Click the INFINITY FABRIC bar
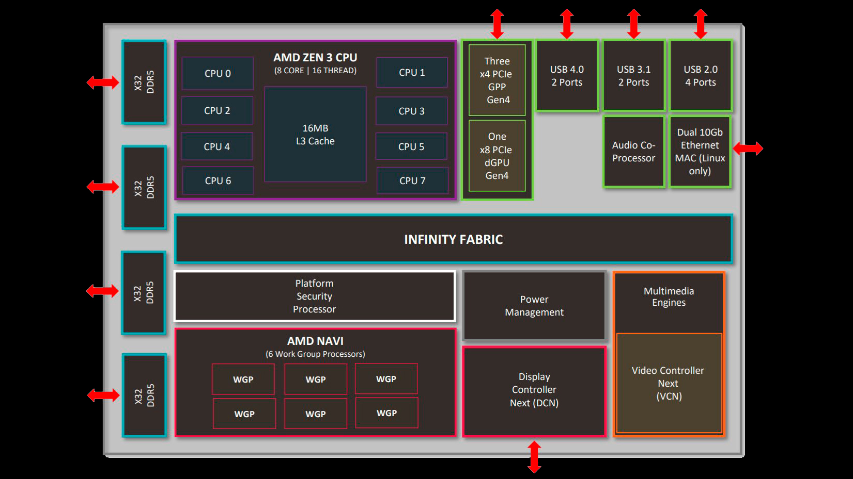 (x=454, y=239)
